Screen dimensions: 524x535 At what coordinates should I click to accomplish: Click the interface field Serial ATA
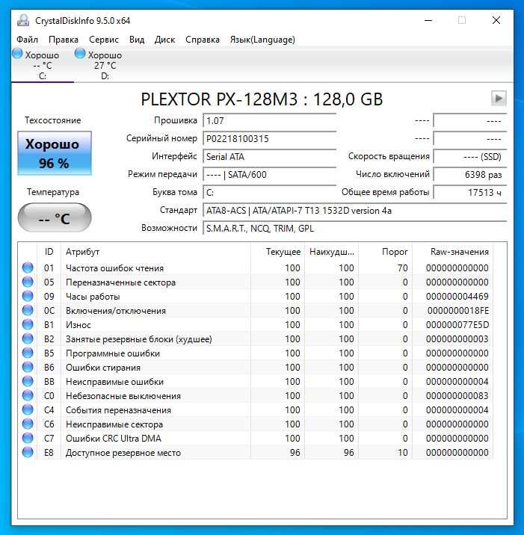(x=270, y=157)
